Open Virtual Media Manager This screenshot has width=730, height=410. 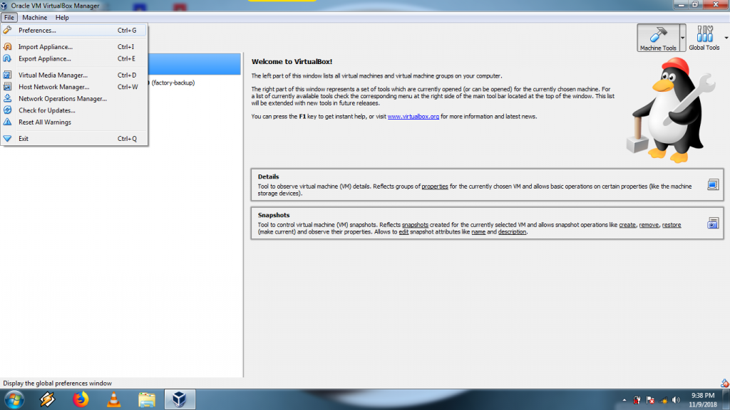click(74, 75)
